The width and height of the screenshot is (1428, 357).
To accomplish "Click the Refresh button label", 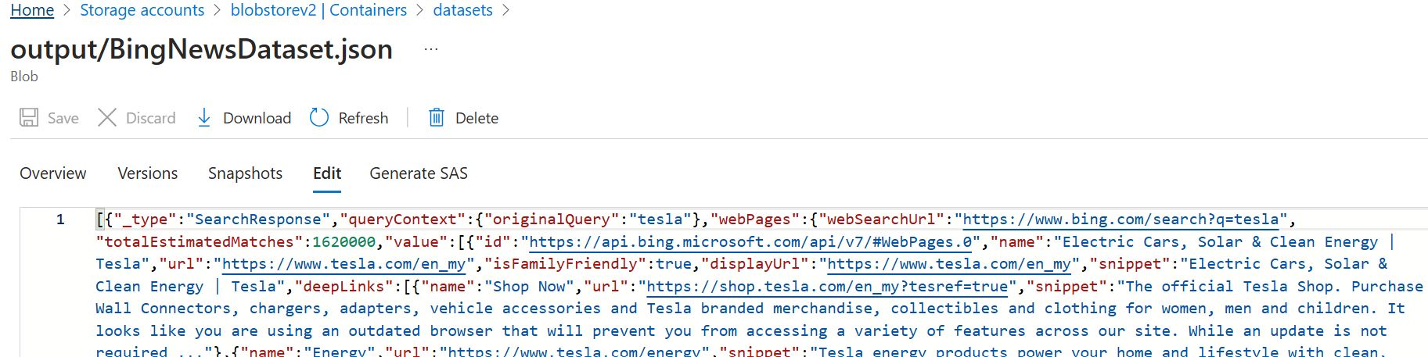I will pyautogui.click(x=363, y=118).
